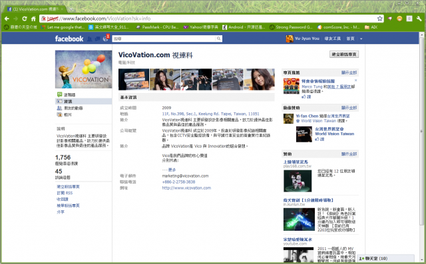
Task: Click the facebook logo
Action: click(x=69, y=39)
